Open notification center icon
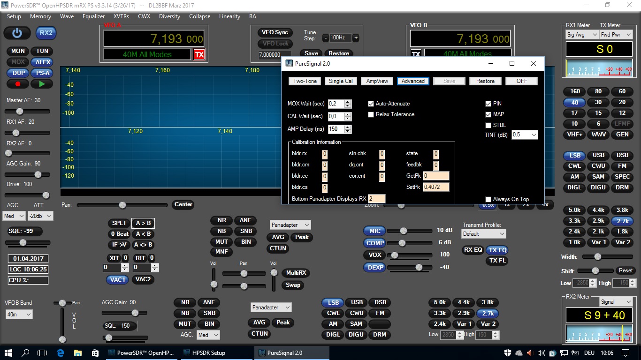The image size is (641, 360). [x=626, y=352]
